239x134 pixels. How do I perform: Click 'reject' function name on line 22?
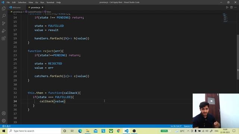(x=48, y=51)
